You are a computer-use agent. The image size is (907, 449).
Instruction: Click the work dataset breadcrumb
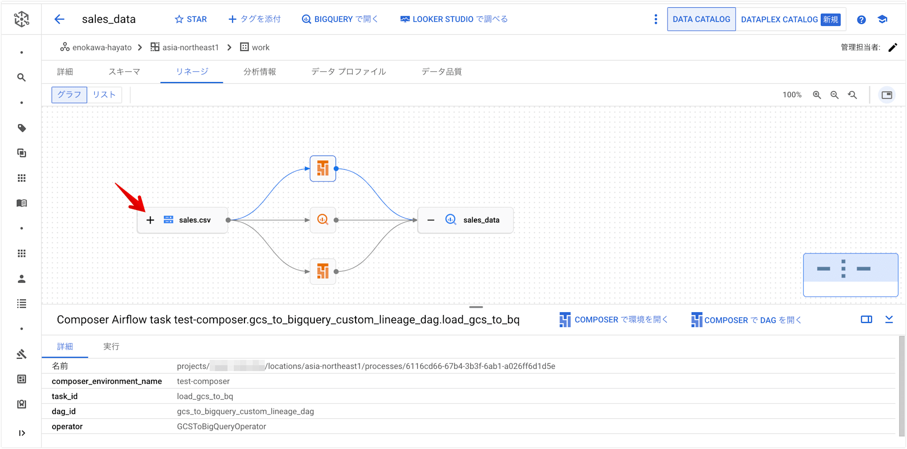click(x=255, y=47)
